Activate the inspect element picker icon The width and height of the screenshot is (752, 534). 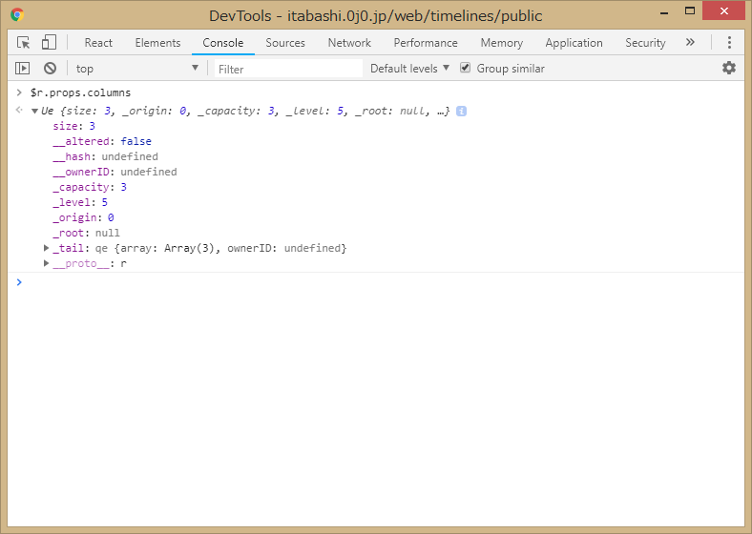[24, 43]
